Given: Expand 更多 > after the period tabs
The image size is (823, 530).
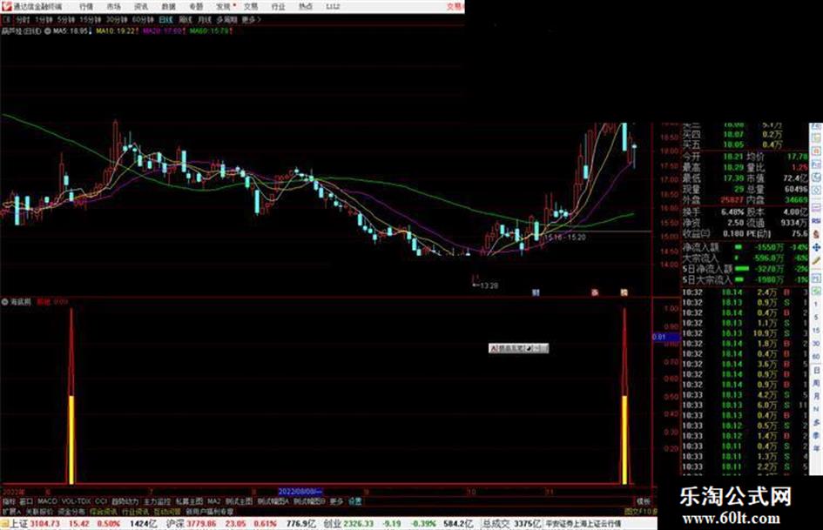Looking at the screenshot, I should point(252,20).
